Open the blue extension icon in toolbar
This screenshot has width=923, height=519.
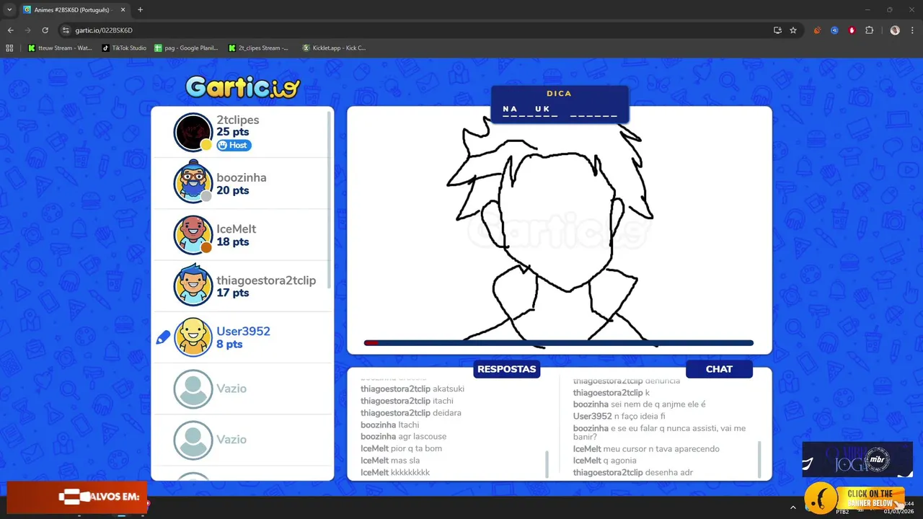834,30
